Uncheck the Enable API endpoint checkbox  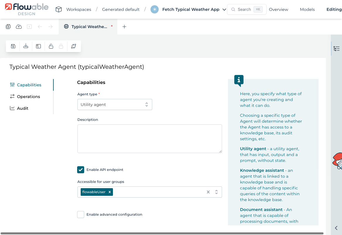click(x=80, y=170)
